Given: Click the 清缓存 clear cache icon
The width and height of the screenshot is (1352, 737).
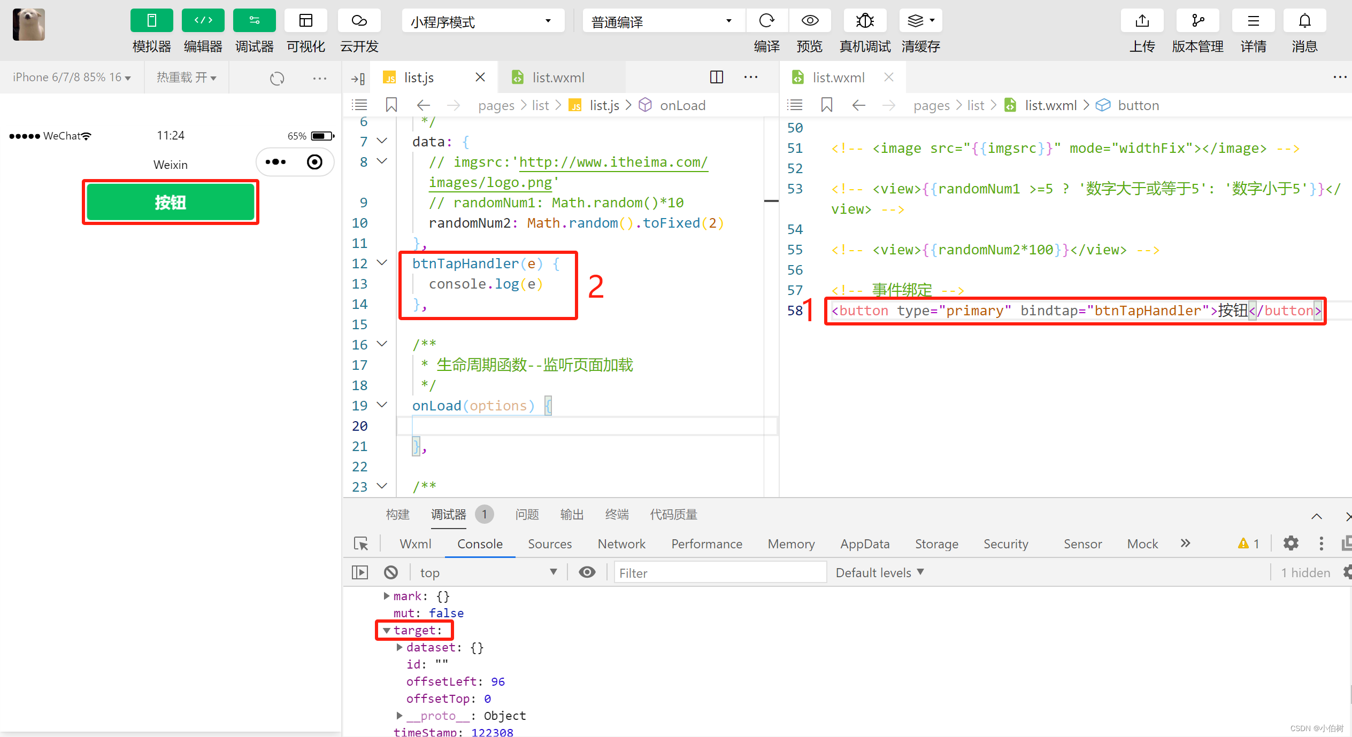Looking at the screenshot, I should (919, 20).
